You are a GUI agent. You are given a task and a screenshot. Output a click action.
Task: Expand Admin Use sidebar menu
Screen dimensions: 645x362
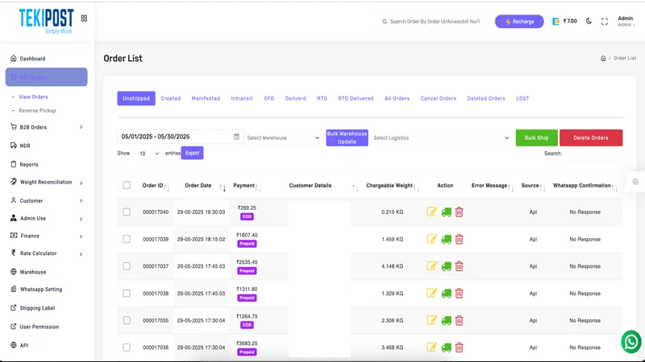[47, 218]
